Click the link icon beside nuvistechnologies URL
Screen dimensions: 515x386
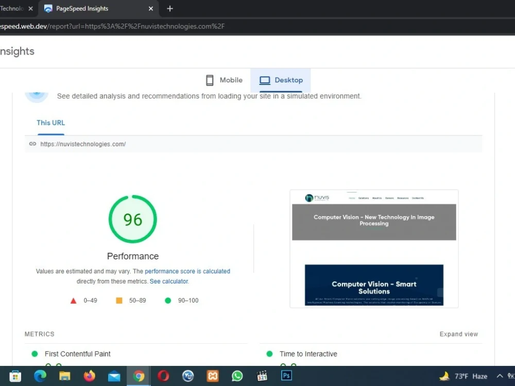coord(32,144)
